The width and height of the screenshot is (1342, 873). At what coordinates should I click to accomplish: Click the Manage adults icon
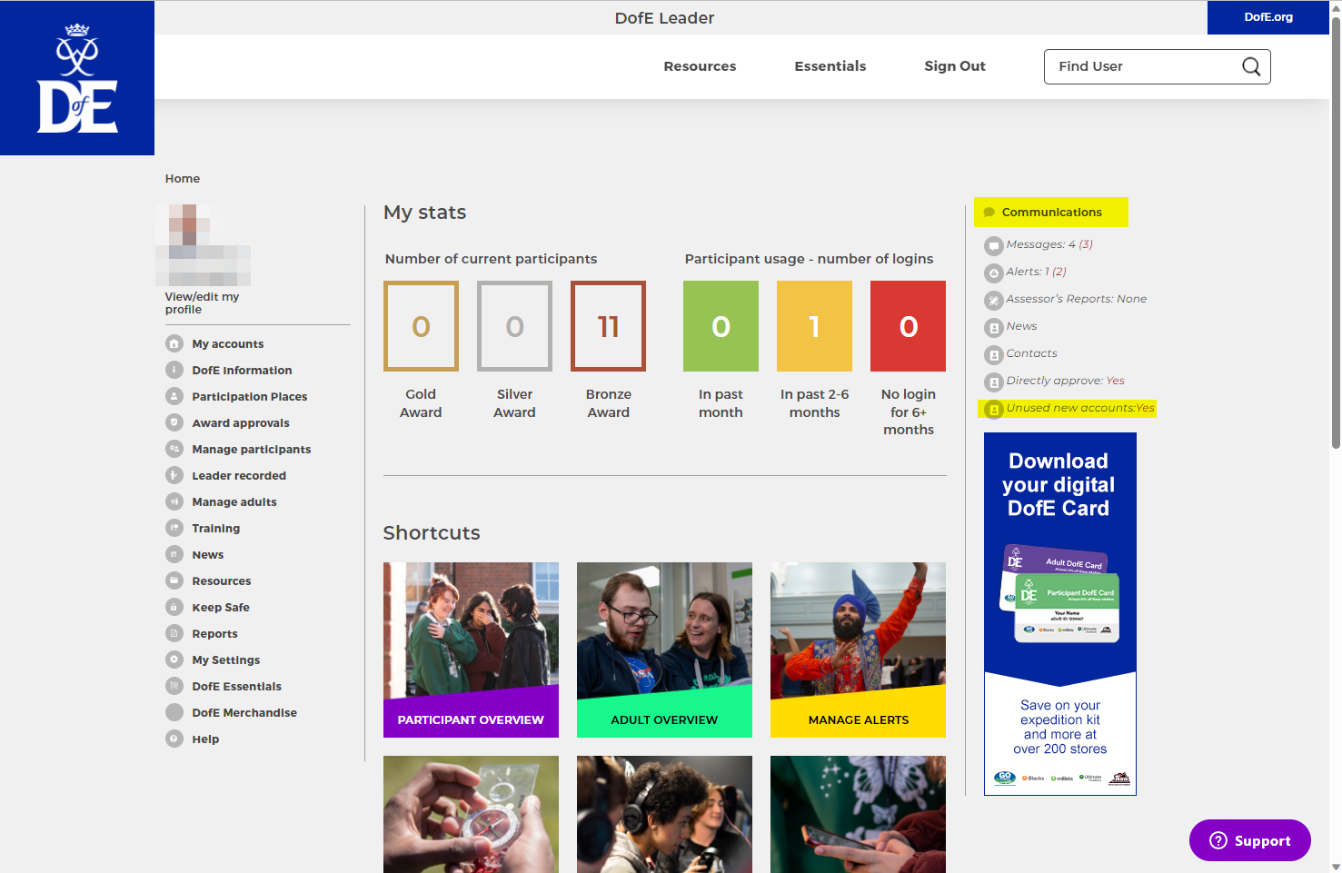(x=174, y=501)
